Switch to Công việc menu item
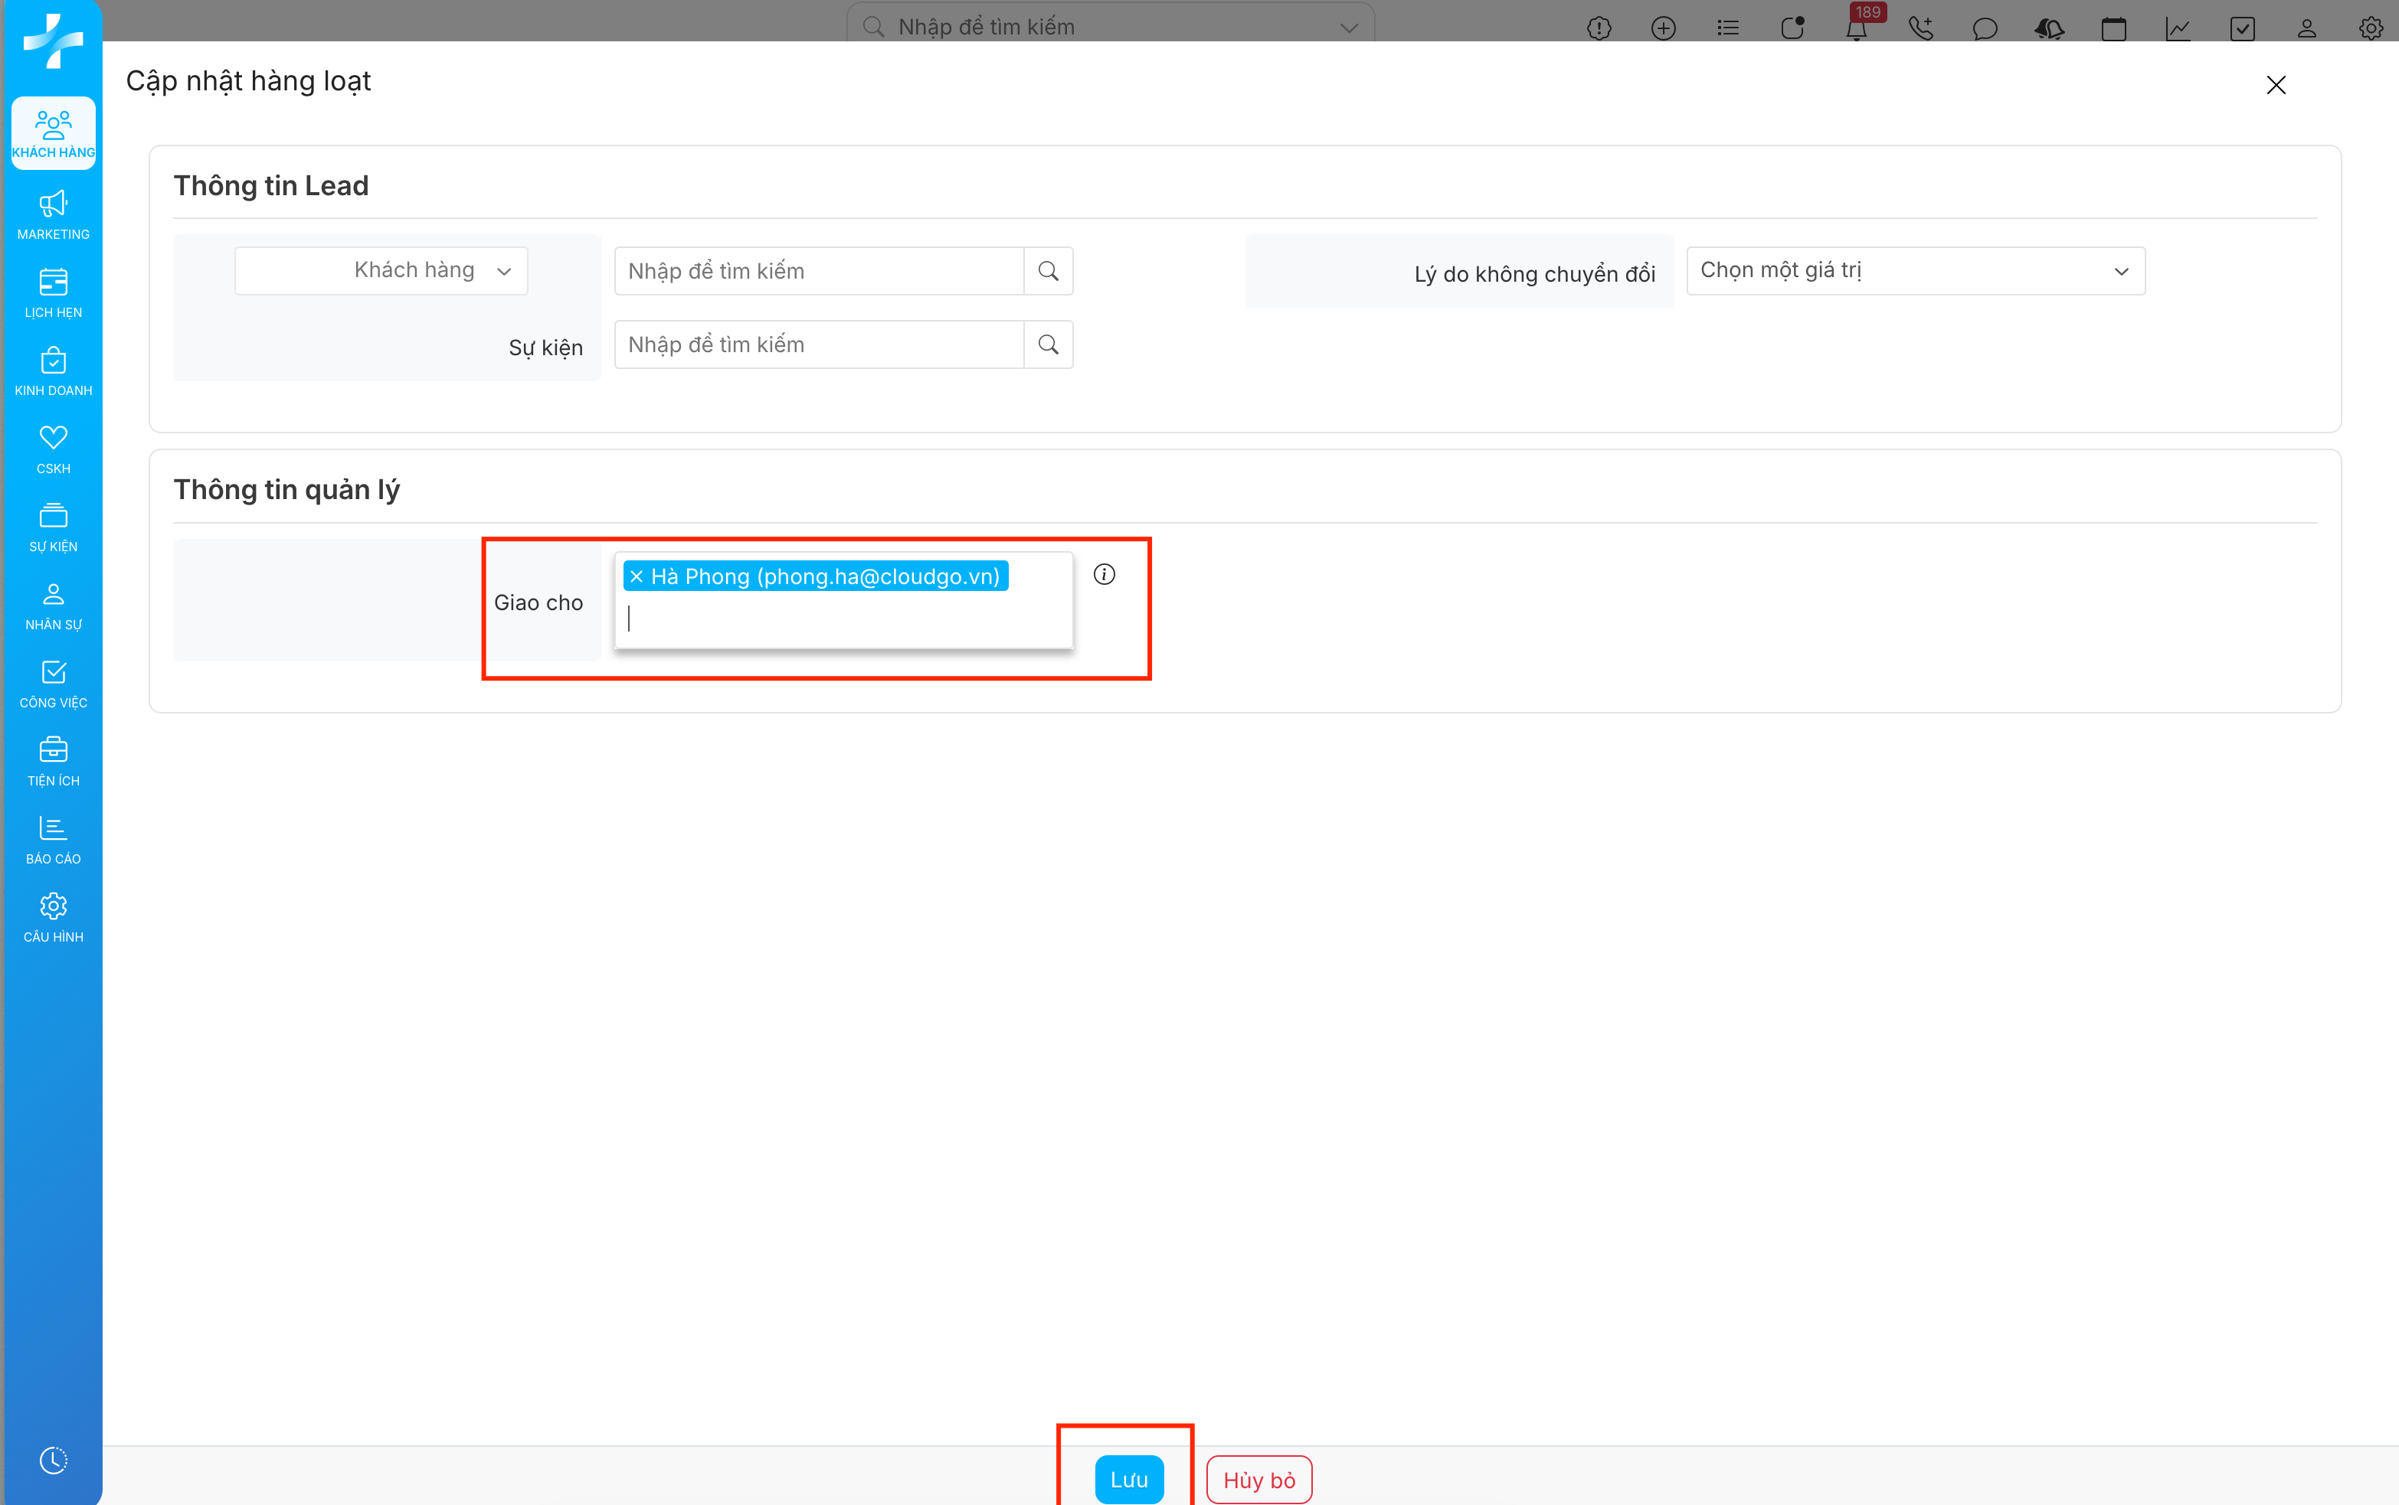 click(53, 683)
